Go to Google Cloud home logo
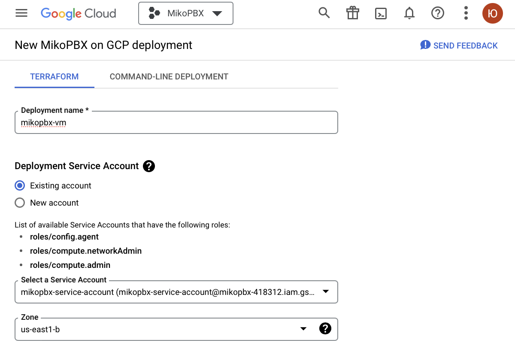The width and height of the screenshot is (515, 352). tap(79, 13)
